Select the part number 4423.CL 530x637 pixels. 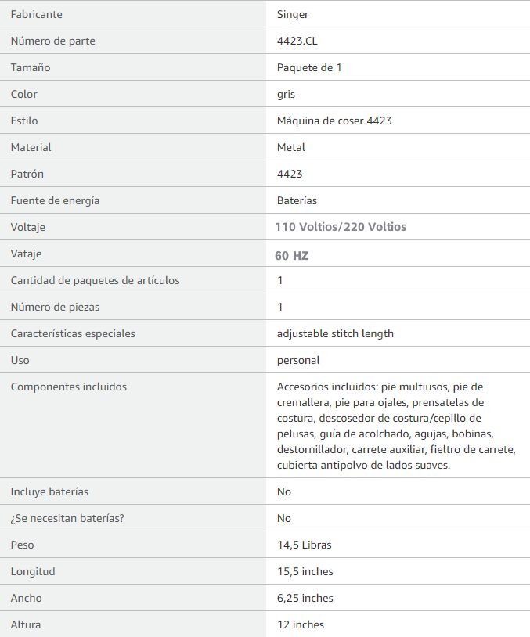tap(297, 41)
